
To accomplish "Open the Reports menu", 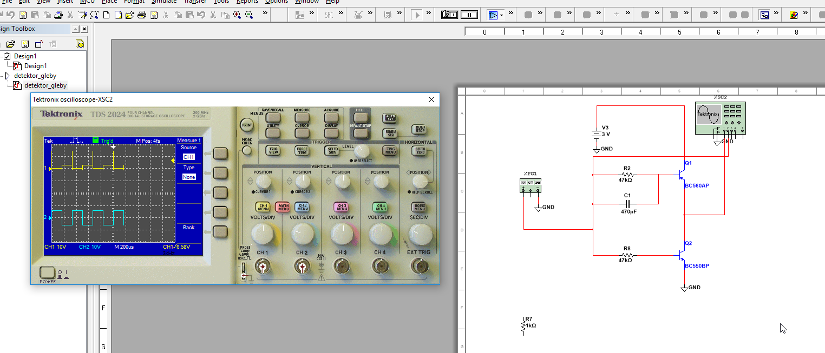I will click(x=247, y=2).
